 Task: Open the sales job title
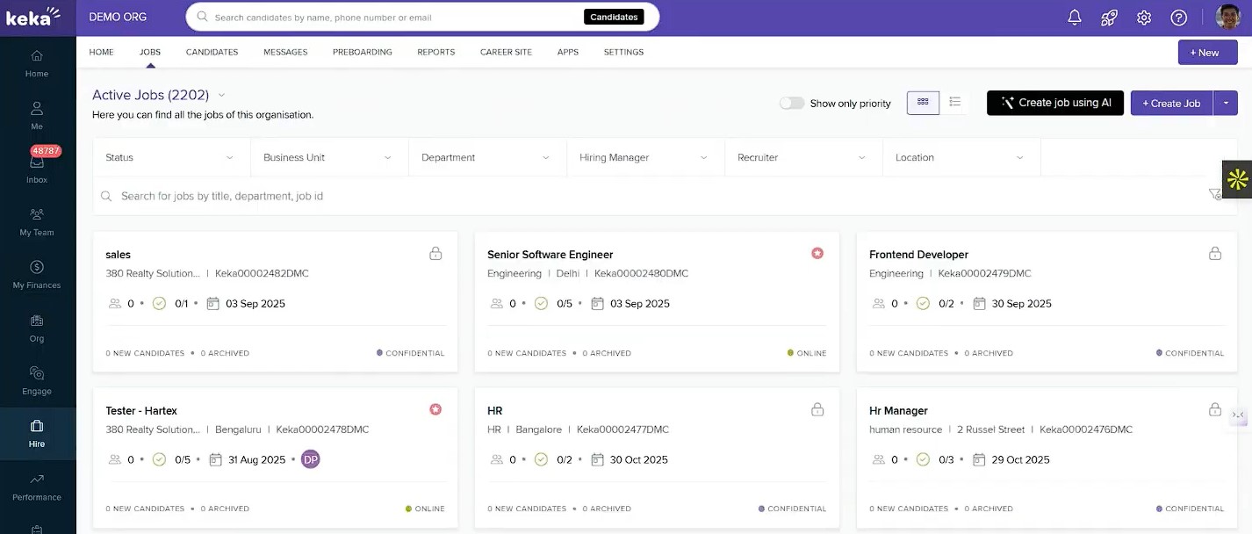[x=118, y=255]
